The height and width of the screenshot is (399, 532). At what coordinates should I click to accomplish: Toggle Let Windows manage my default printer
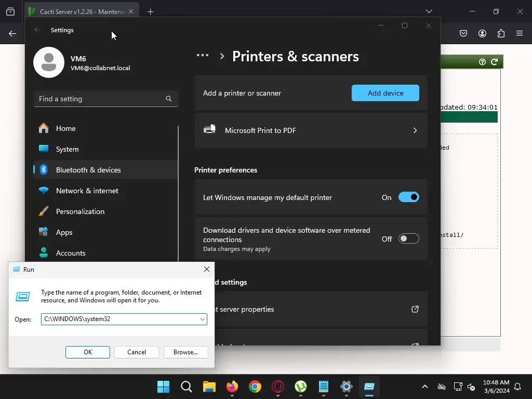408,197
